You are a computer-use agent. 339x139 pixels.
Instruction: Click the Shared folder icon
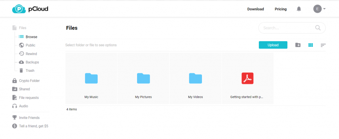click(15, 89)
